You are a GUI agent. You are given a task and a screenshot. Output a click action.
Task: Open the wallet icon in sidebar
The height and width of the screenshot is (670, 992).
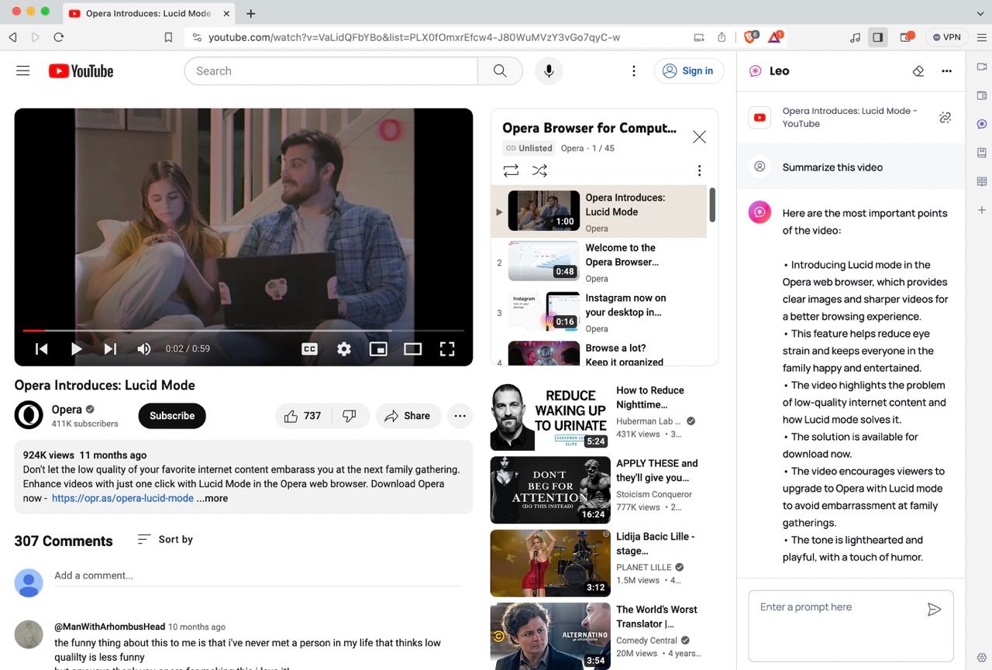pyautogui.click(x=981, y=95)
